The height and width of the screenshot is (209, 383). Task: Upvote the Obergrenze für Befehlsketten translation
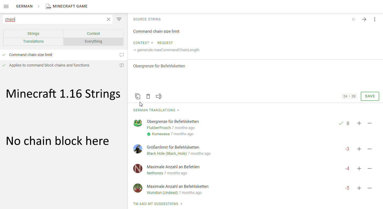tap(359, 123)
